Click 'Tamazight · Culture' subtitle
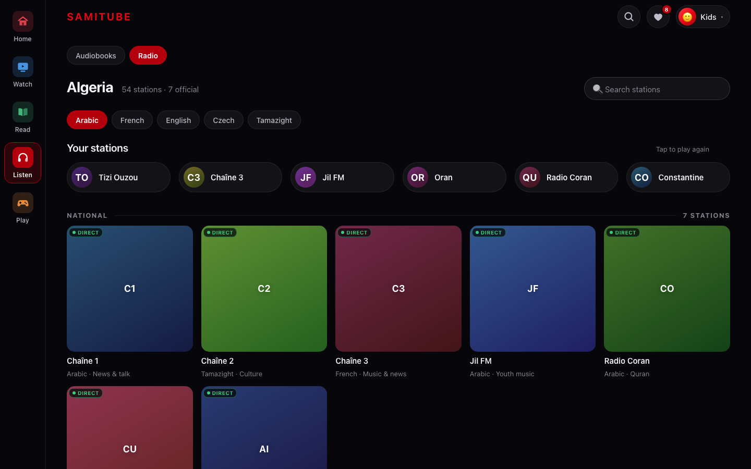The image size is (751, 469). point(232,374)
